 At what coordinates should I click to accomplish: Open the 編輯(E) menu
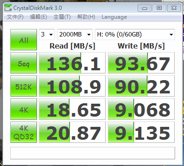38,17
